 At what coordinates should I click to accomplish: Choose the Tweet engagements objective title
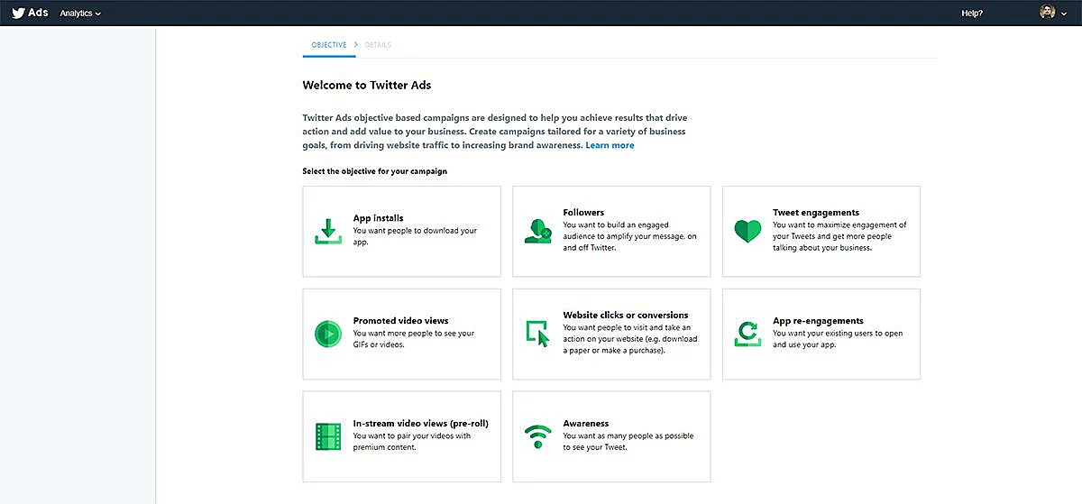(816, 213)
